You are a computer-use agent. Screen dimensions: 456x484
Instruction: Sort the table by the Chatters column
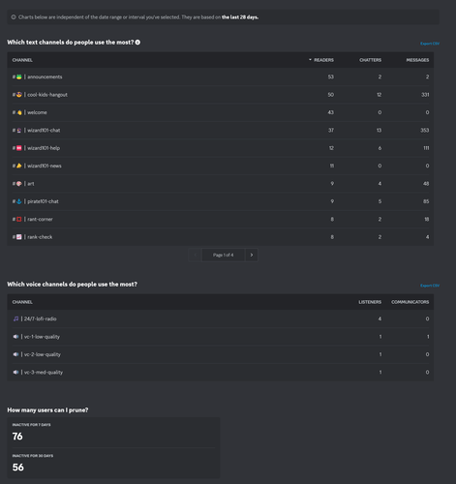370,60
